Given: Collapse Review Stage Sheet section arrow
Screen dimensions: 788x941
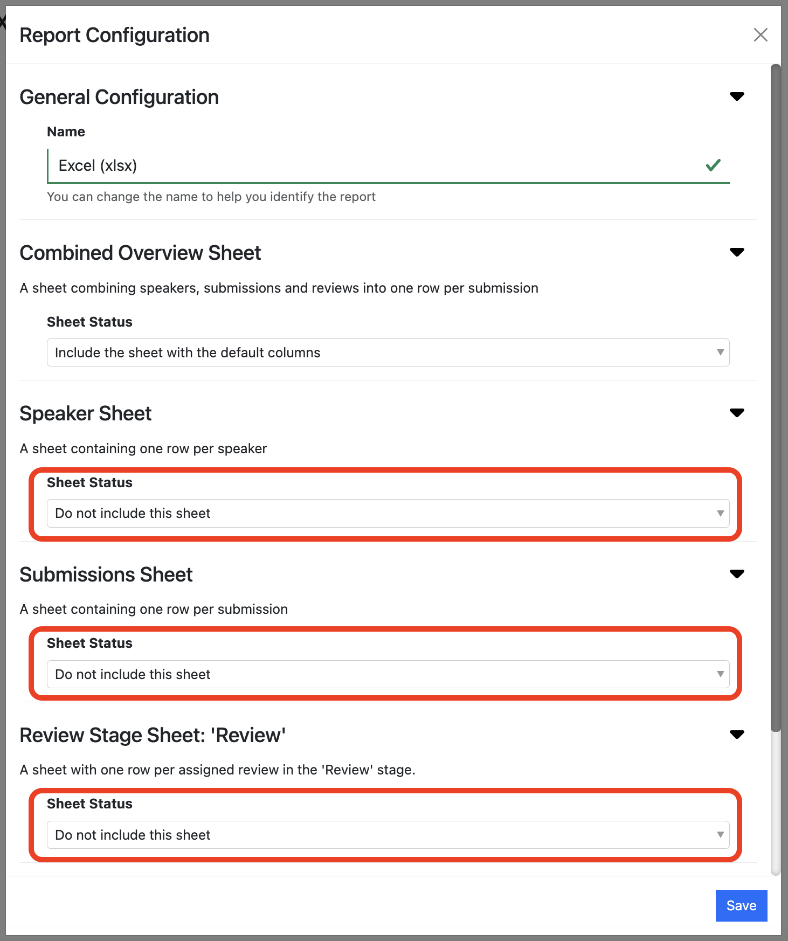Looking at the screenshot, I should pos(736,735).
